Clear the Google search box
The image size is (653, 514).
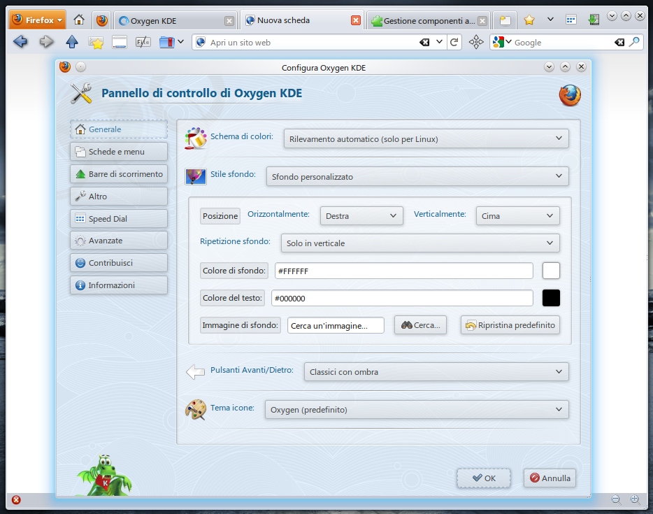(x=619, y=42)
